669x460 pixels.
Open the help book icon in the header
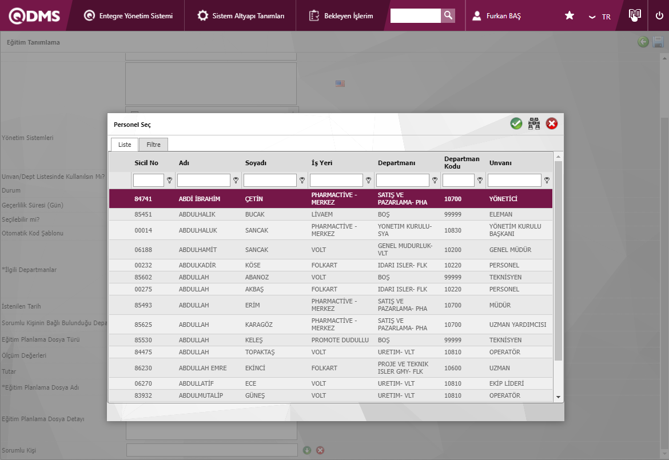click(635, 15)
